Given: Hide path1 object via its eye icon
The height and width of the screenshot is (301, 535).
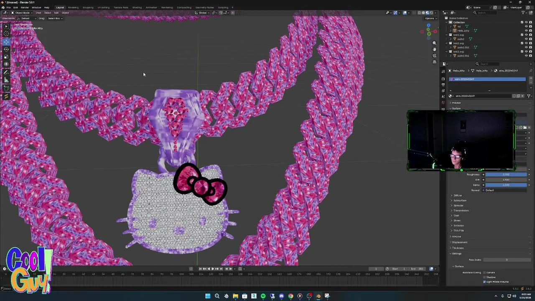Looking at the screenshot, I should pos(526,39).
